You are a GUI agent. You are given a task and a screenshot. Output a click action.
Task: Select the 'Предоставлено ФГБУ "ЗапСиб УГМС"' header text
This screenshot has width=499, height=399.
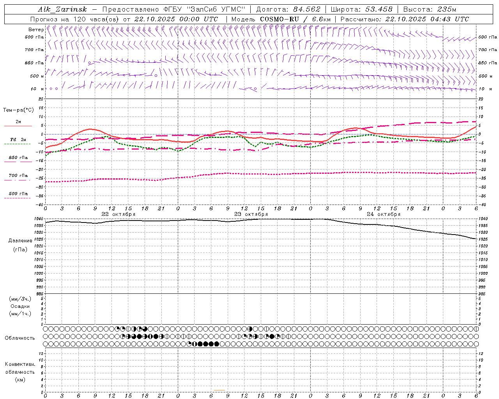(175, 10)
